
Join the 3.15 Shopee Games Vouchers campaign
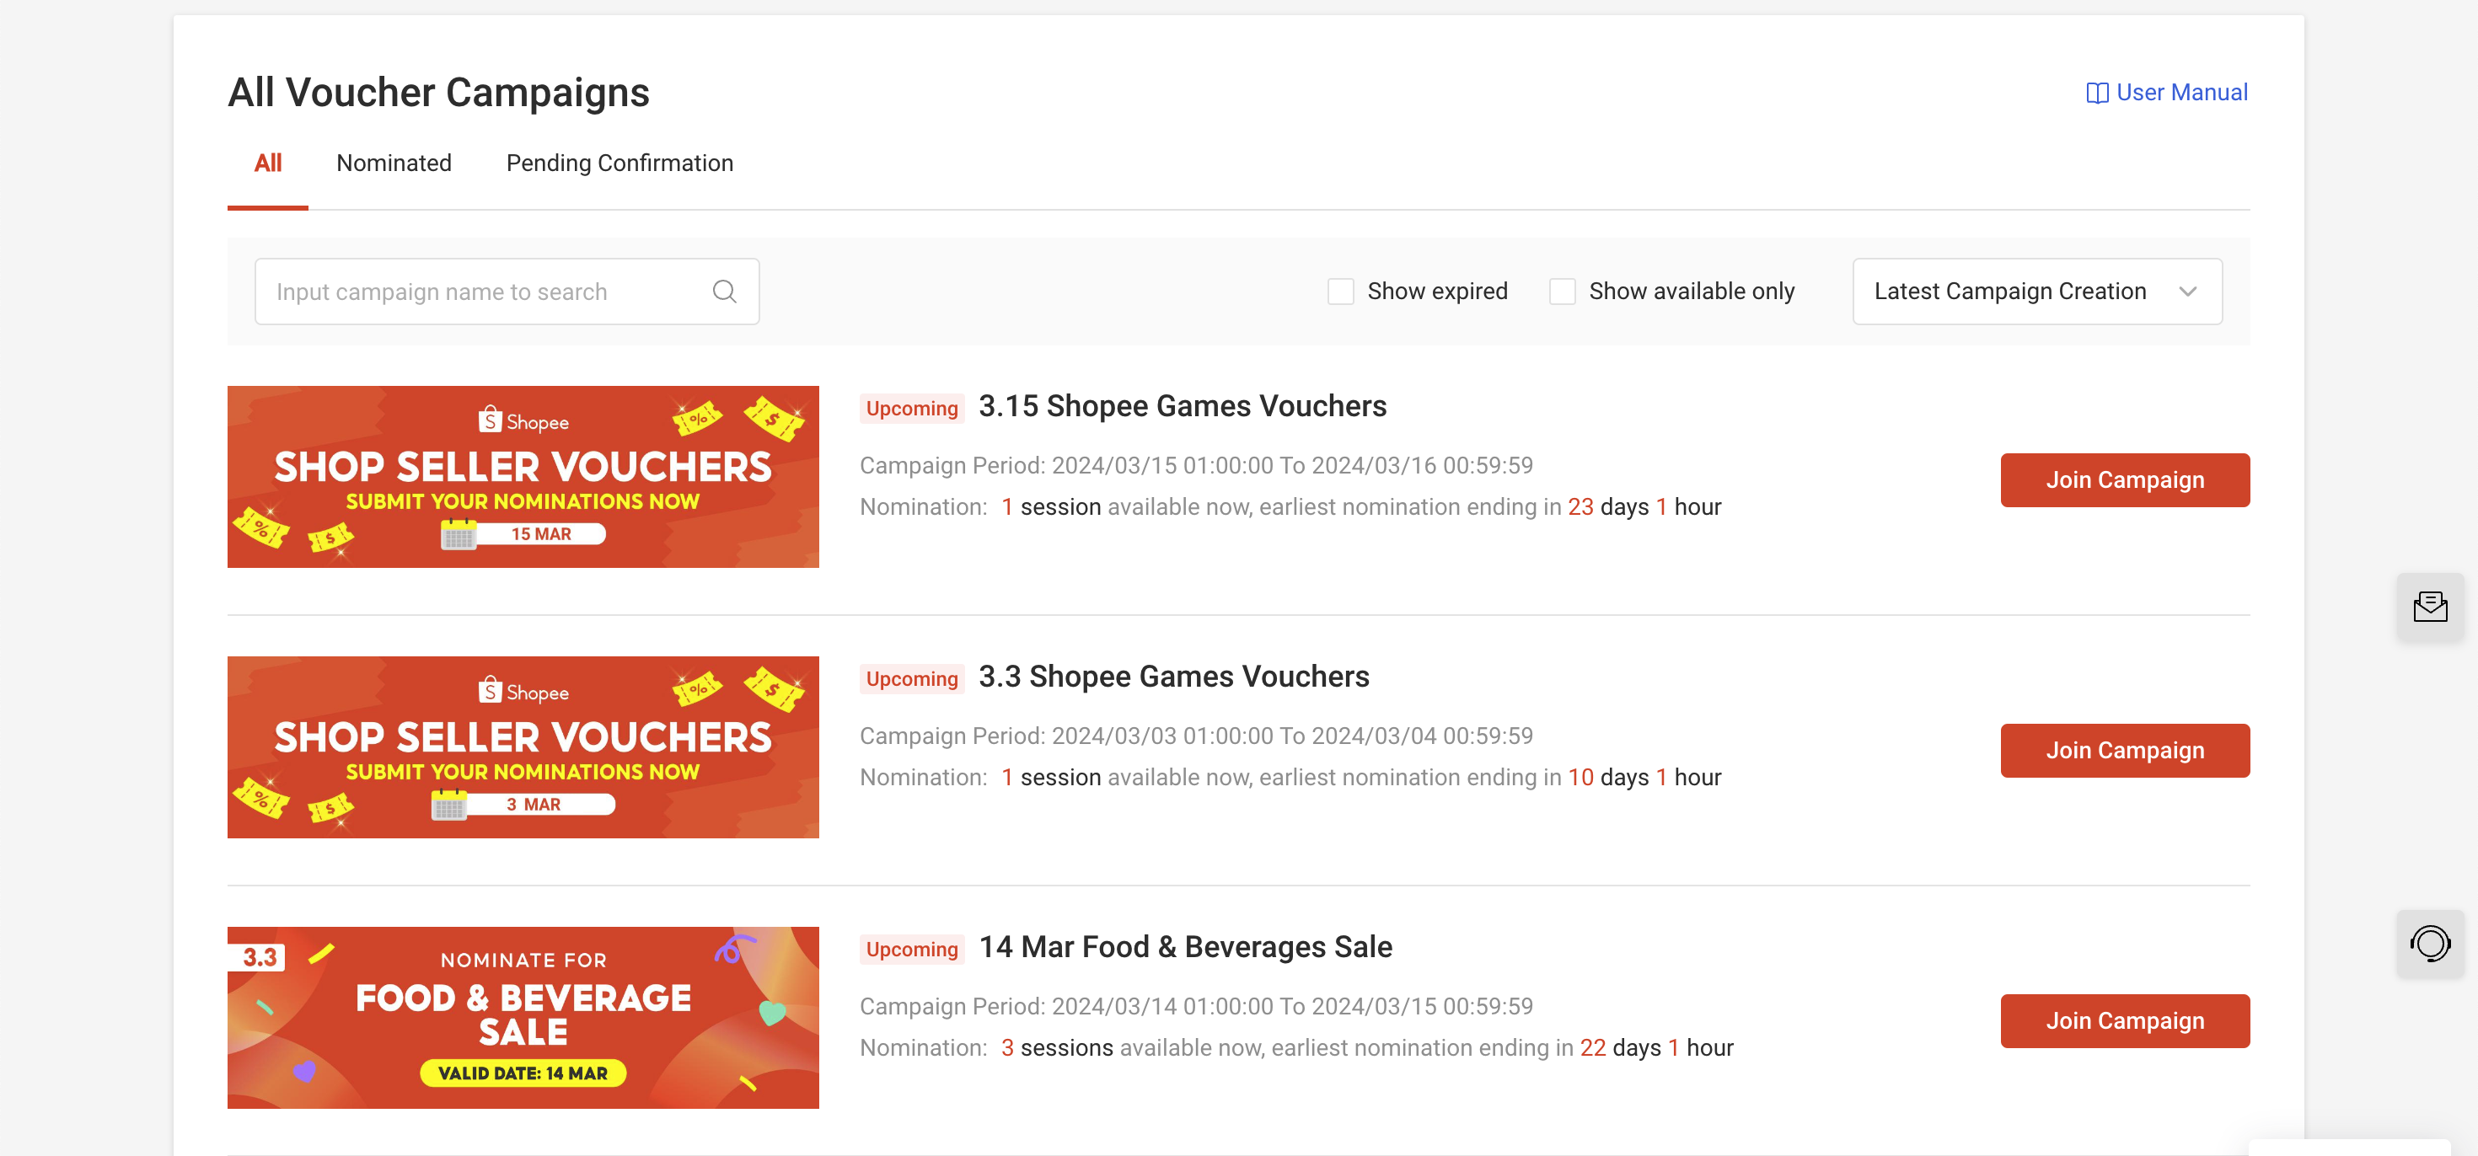coord(2124,480)
